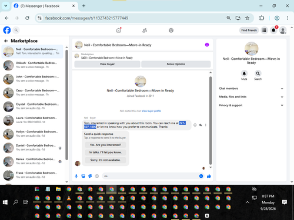Open more options dots beside Neil's message

[206, 125]
